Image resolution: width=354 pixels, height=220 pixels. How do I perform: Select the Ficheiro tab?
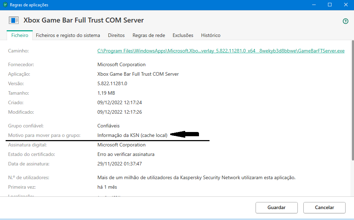[20, 35]
